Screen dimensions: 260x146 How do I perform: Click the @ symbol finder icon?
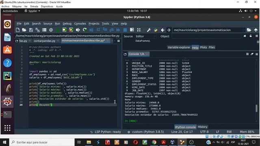[51, 30]
